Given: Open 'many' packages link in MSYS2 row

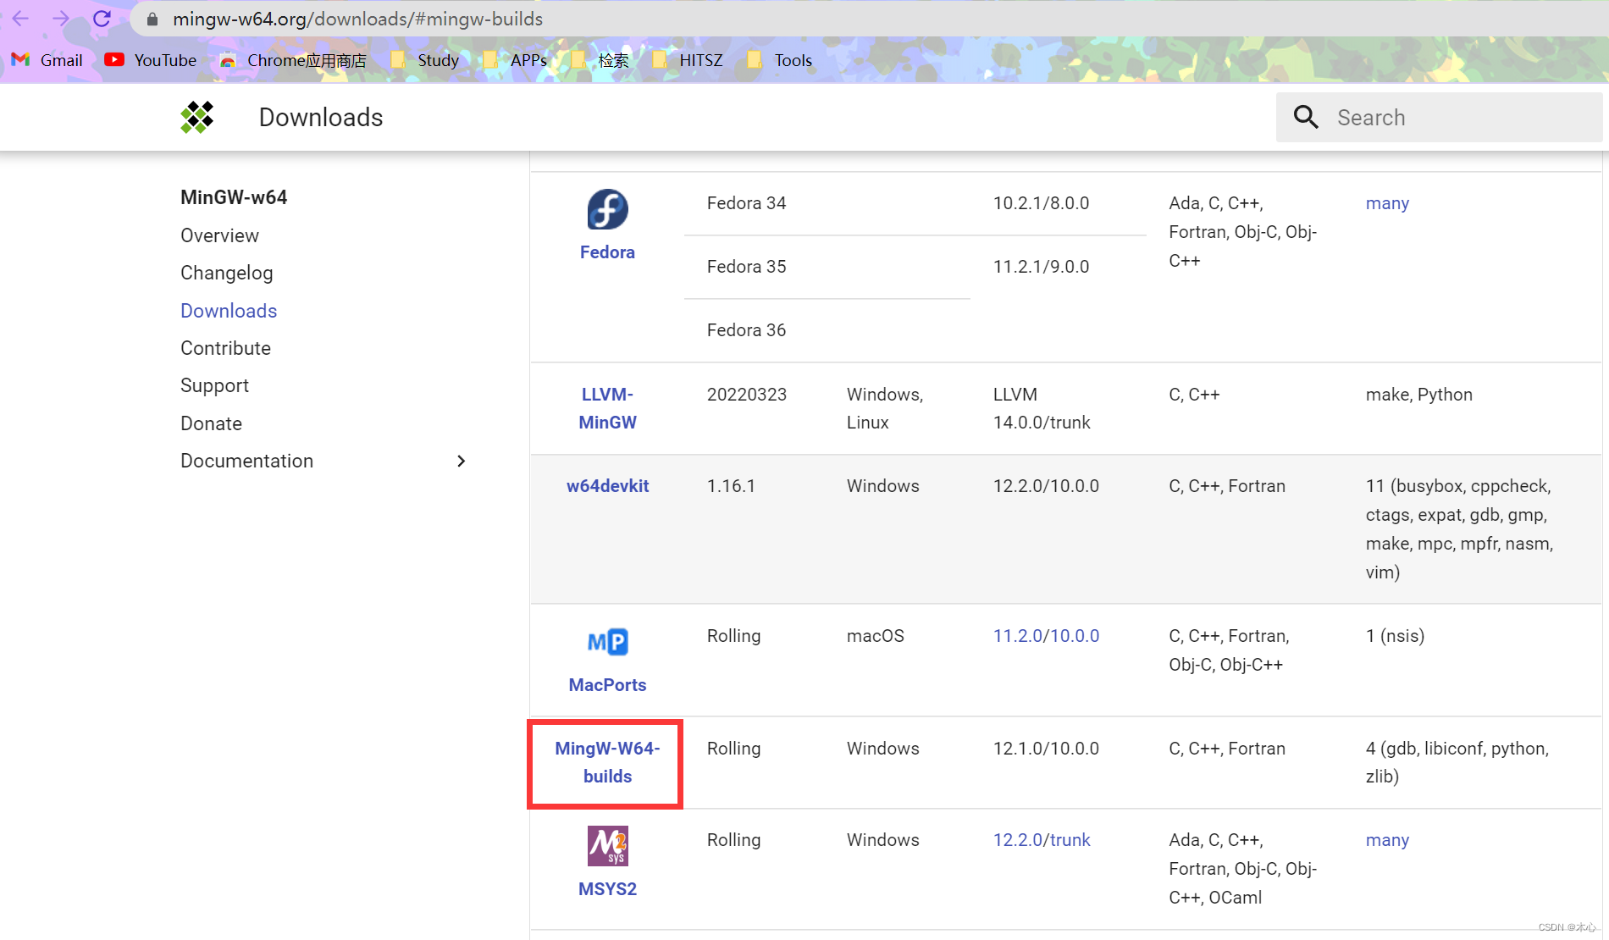Looking at the screenshot, I should 1387,840.
